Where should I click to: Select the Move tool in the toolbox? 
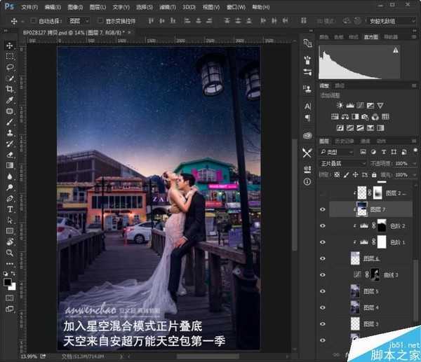coord(10,45)
